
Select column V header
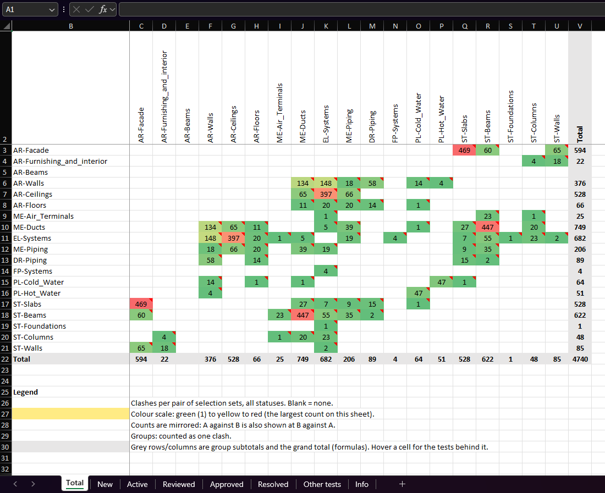coord(580,26)
